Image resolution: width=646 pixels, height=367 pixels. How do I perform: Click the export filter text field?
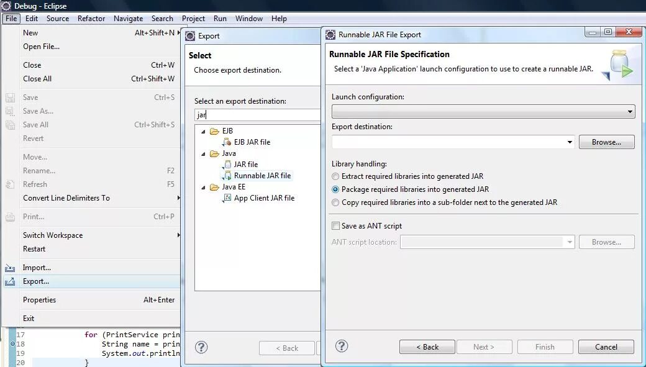pyautogui.click(x=258, y=115)
